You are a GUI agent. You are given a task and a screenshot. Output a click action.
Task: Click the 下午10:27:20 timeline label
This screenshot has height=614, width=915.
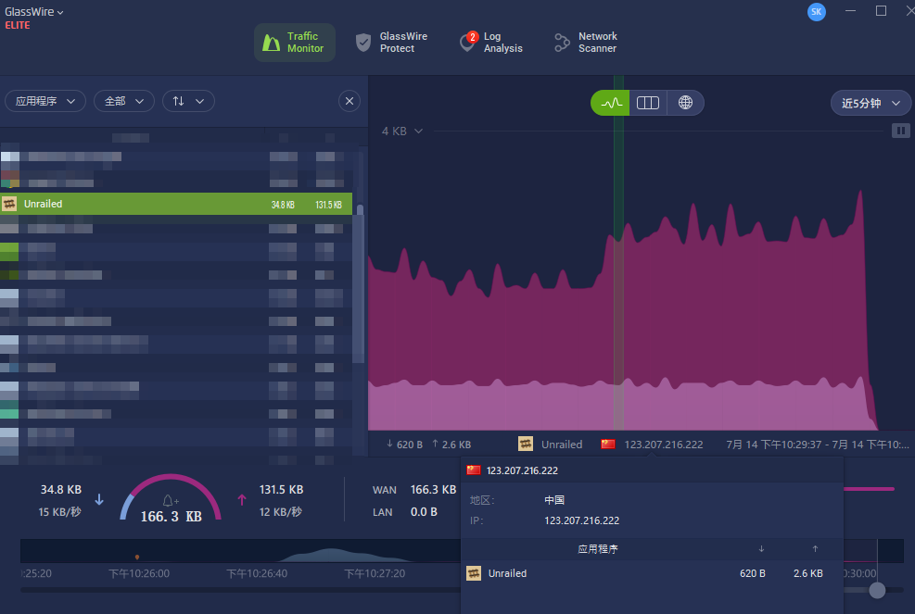coord(375,574)
